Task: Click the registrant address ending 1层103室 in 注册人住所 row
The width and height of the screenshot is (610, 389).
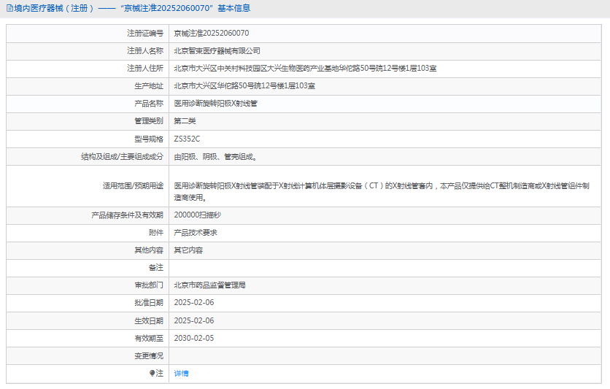Action: tap(305, 69)
